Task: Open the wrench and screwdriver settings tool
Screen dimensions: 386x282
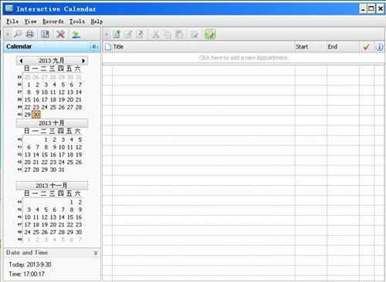Action: point(60,34)
